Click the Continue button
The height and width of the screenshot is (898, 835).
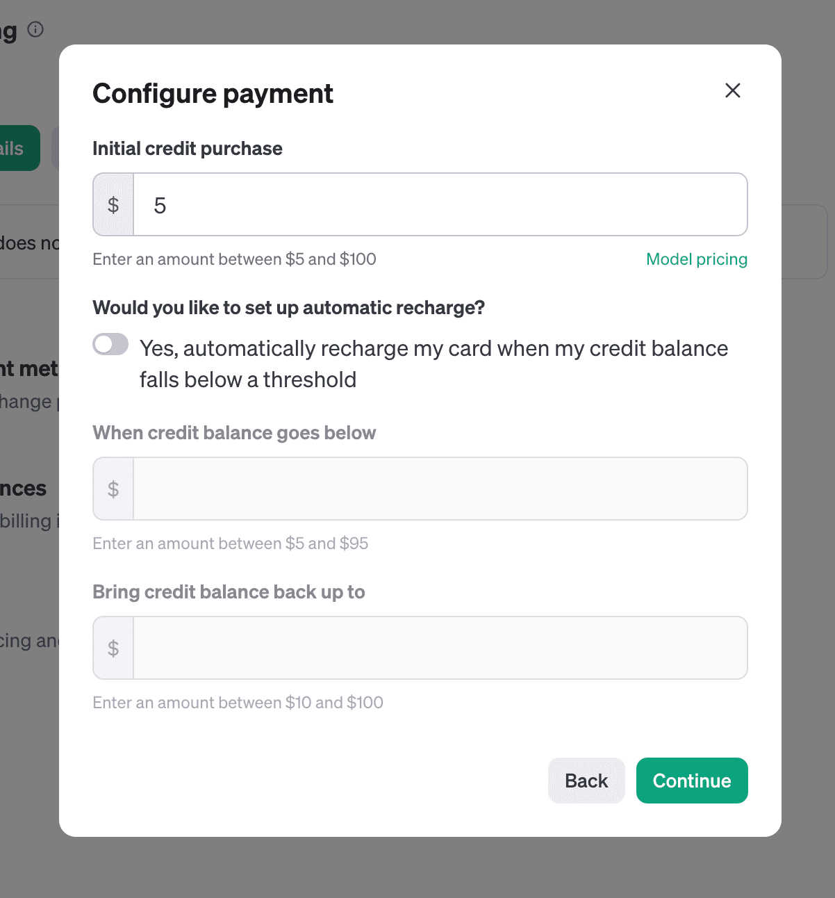pyautogui.click(x=692, y=781)
